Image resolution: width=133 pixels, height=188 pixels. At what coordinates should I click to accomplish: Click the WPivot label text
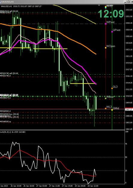(110, 22)
